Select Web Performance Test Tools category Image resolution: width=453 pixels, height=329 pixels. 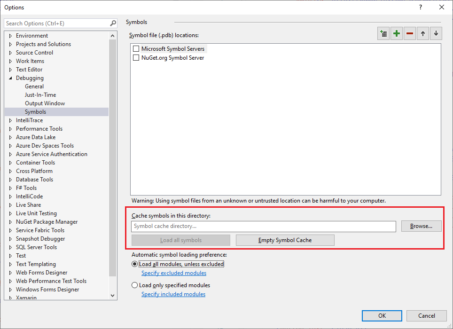pyautogui.click(x=51, y=281)
